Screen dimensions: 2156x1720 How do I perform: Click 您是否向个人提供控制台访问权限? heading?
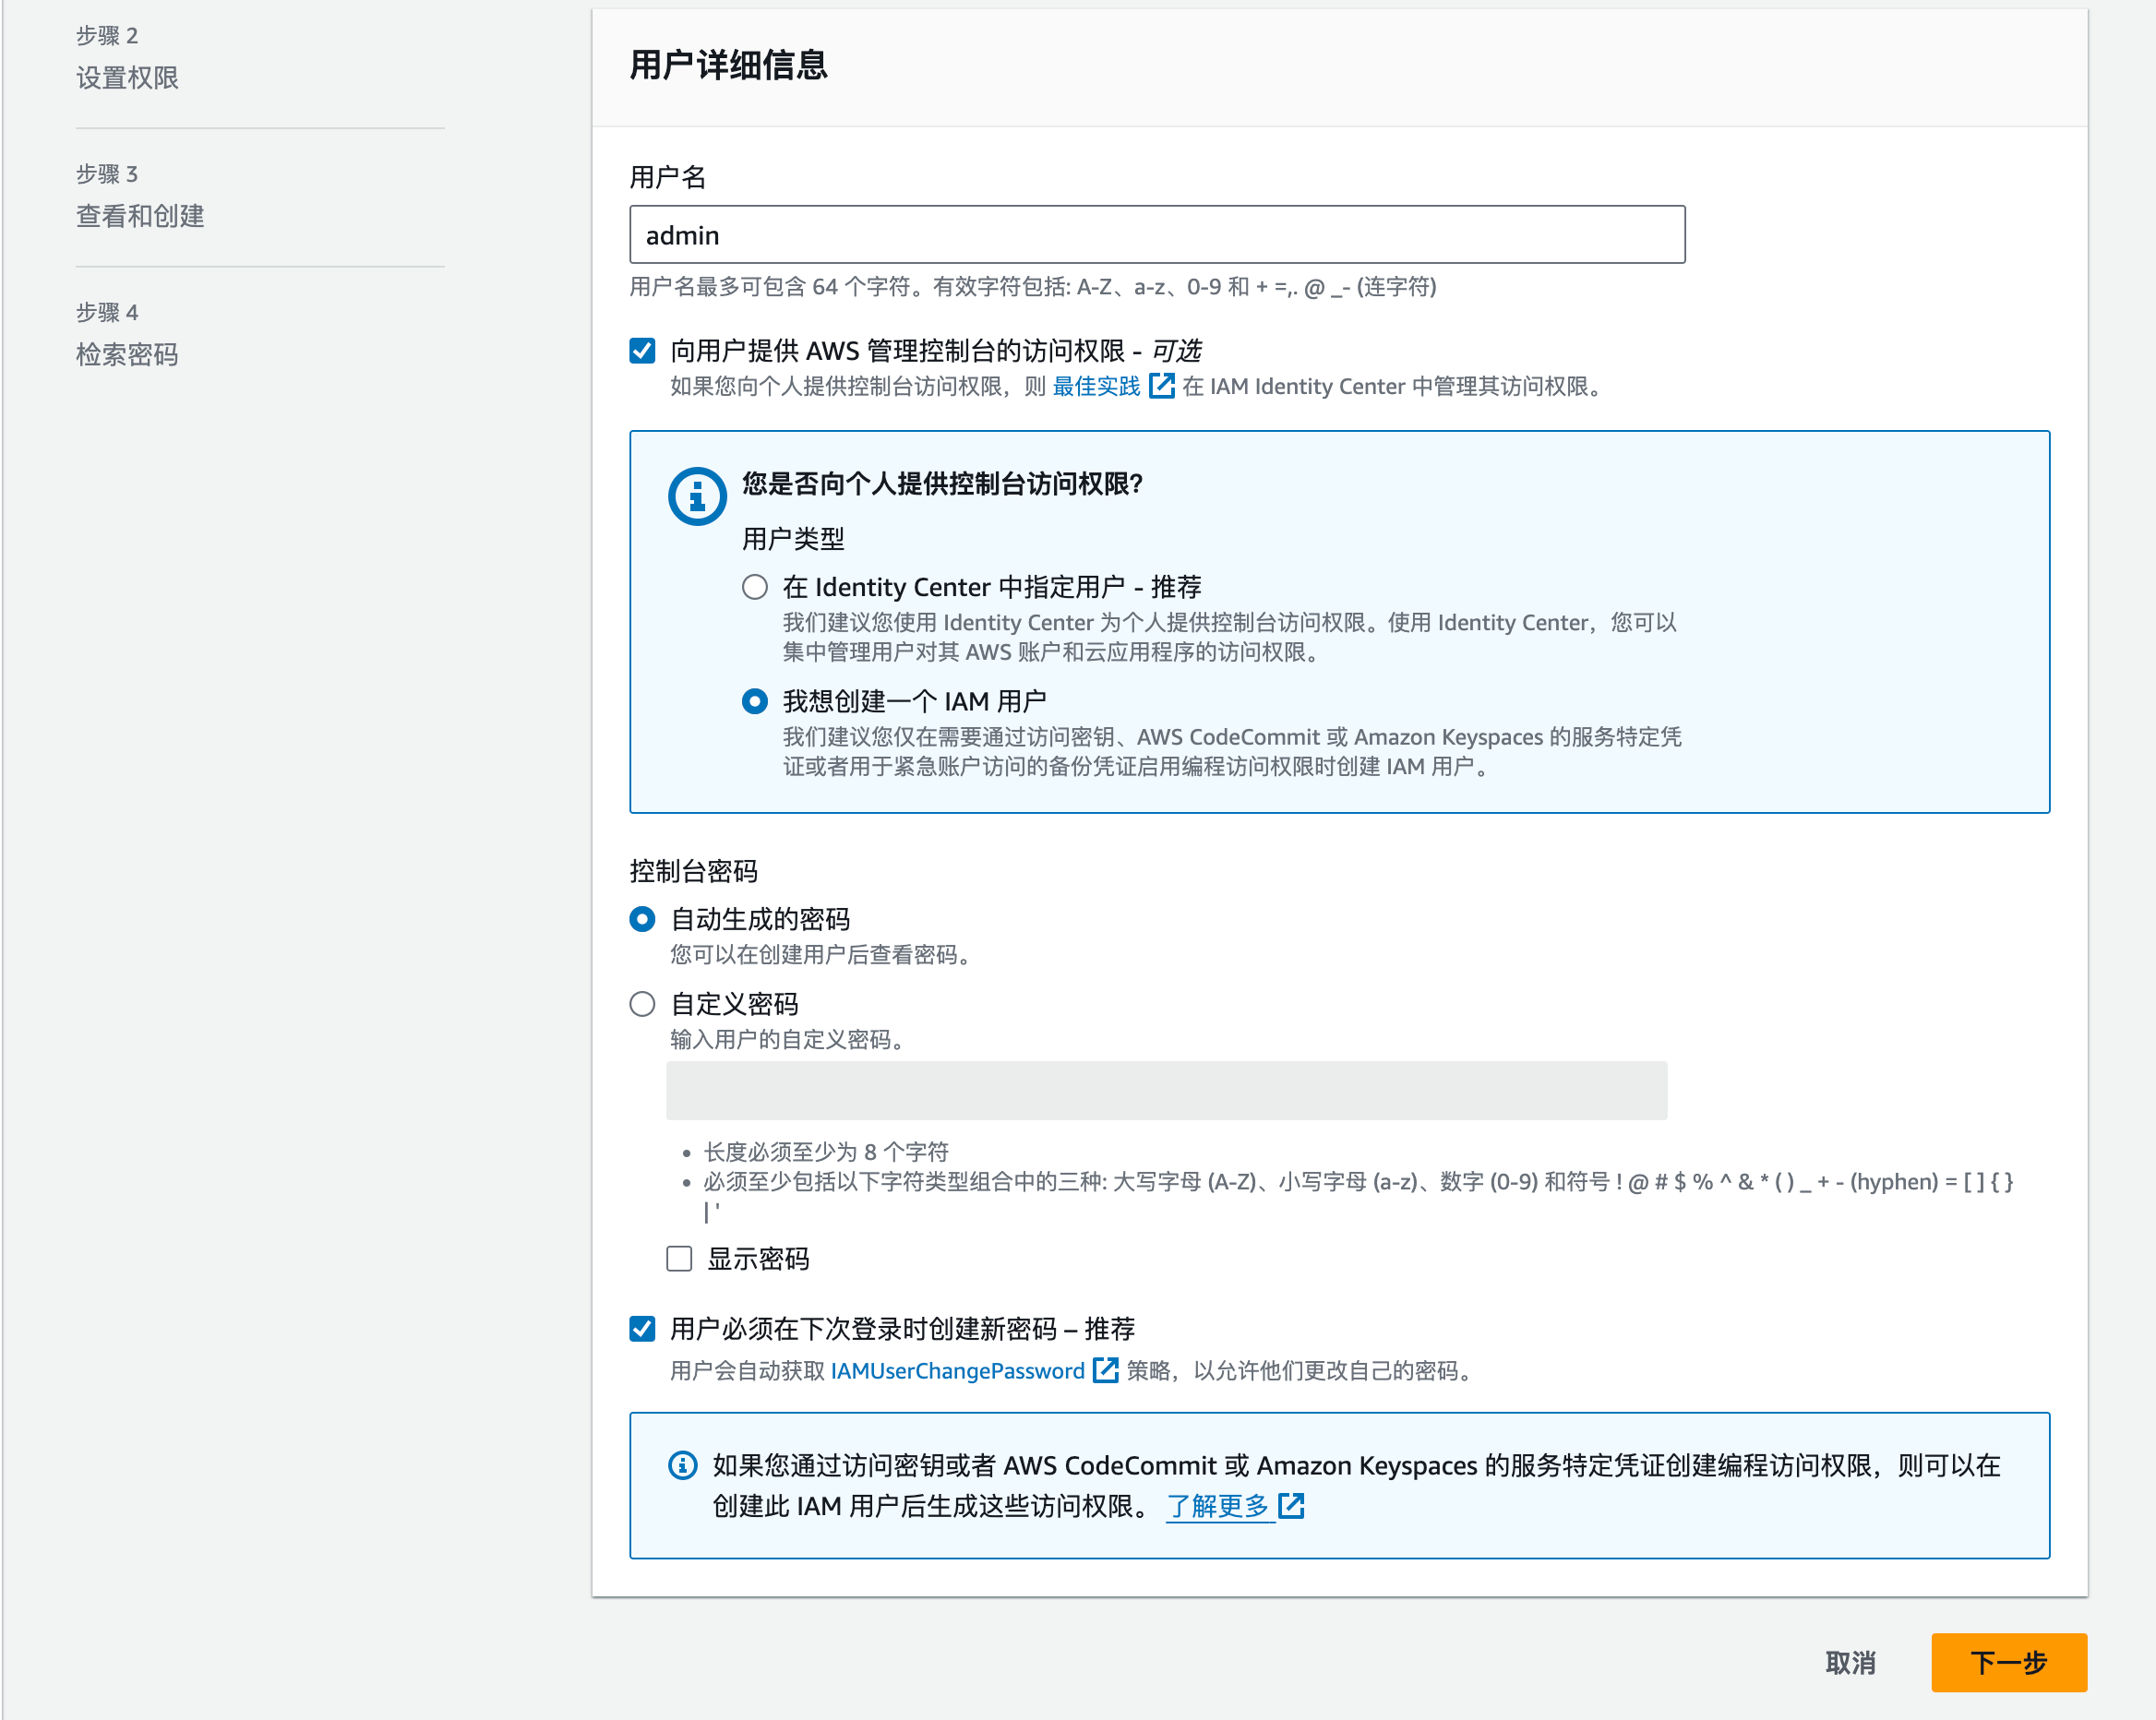click(942, 484)
